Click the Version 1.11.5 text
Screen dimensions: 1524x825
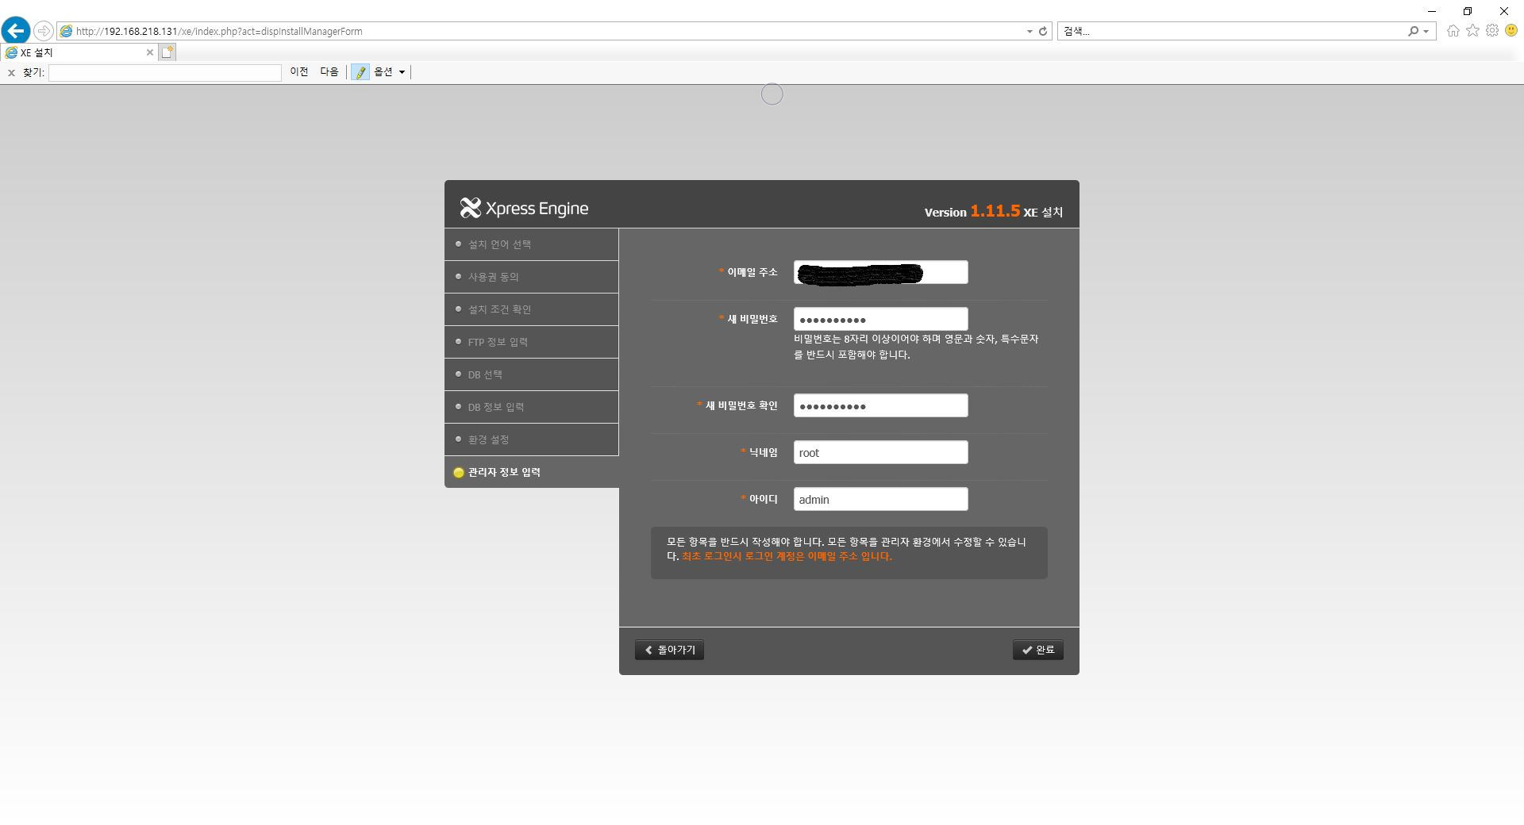[972, 211]
